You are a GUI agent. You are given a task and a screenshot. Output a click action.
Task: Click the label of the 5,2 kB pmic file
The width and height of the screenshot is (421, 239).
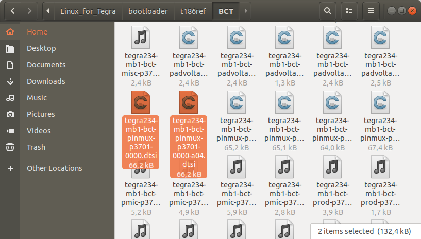(x=141, y=194)
